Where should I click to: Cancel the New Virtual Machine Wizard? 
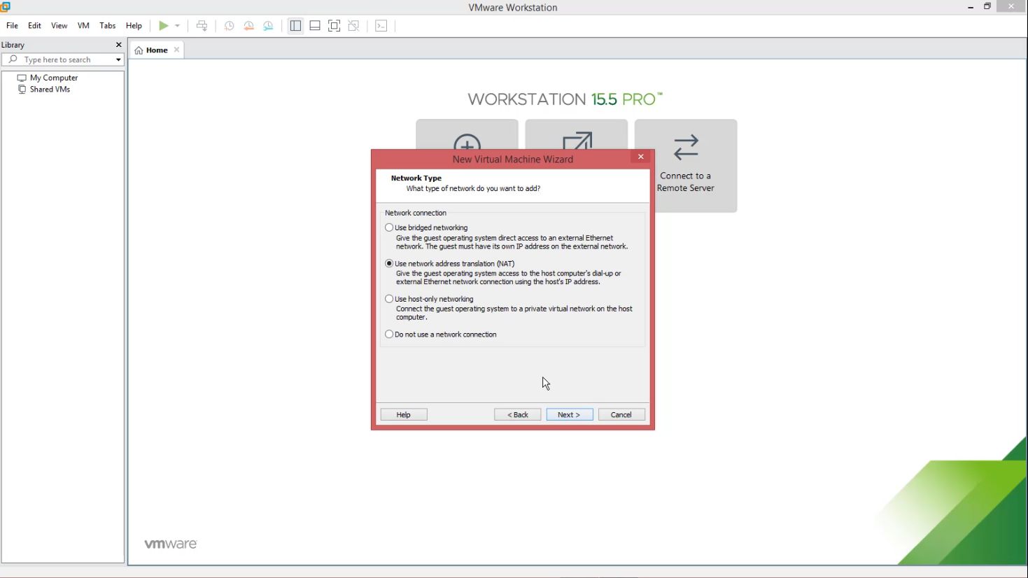click(621, 415)
